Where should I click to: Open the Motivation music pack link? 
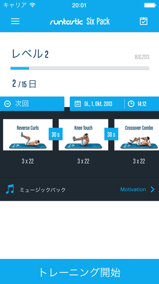point(133,189)
